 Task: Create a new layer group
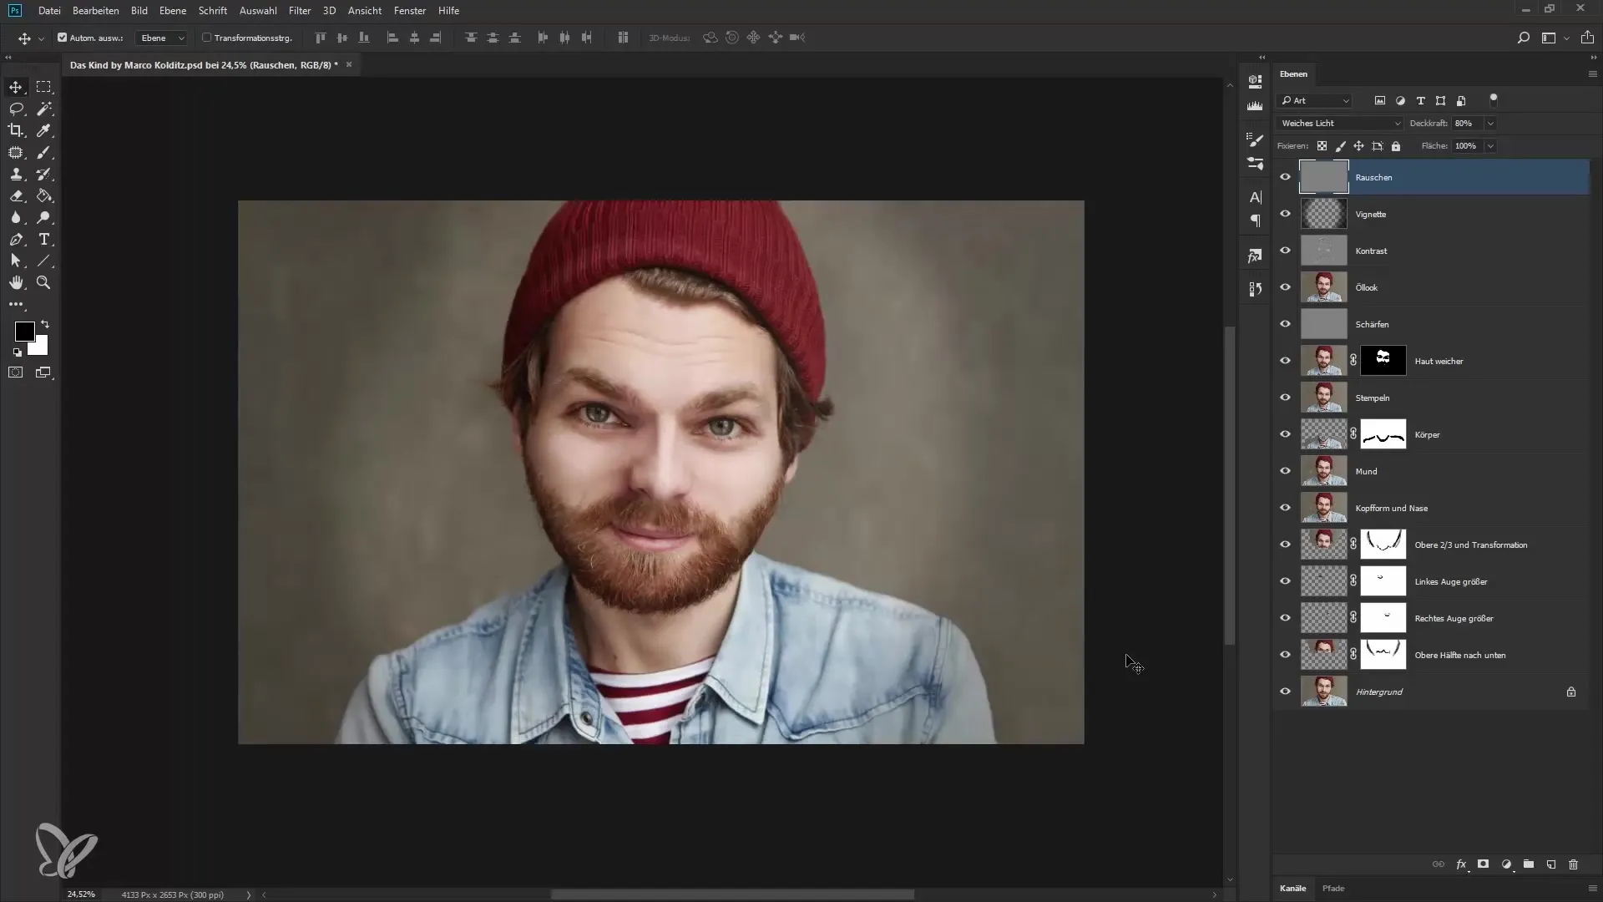(x=1529, y=864)
